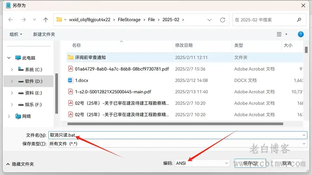Expand chevron after 2025-02 breadcrumb
Screen dimensions: 312x175
tap(183, 20)
